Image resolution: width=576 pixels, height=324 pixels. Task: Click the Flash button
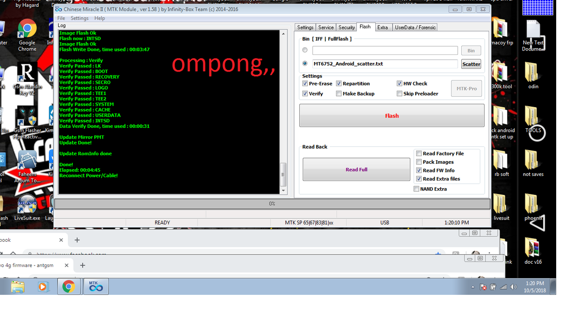click(x=392, y=116)
